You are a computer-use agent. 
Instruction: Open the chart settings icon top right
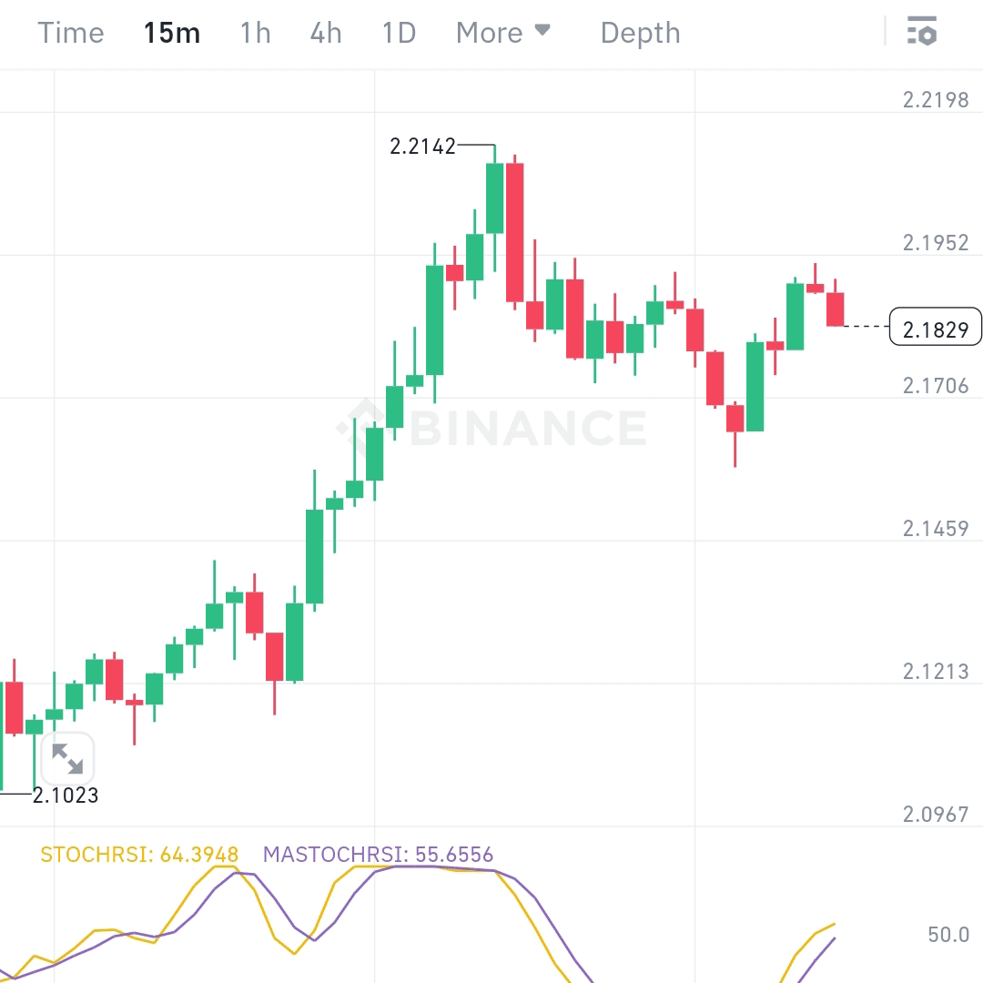[923, 32]
